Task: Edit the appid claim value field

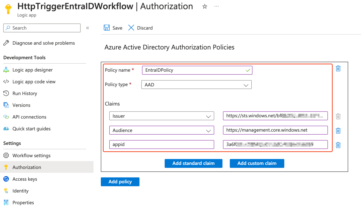Action: (x=275, y=145)
